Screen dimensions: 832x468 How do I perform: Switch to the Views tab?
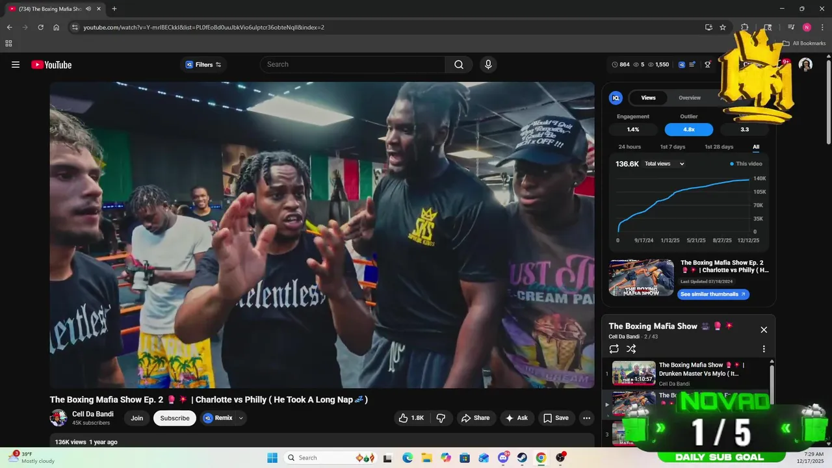[x=648, y=97]
